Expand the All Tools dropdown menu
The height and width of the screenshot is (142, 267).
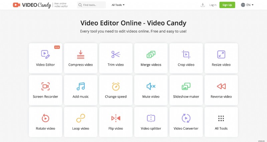coord(118,5)
